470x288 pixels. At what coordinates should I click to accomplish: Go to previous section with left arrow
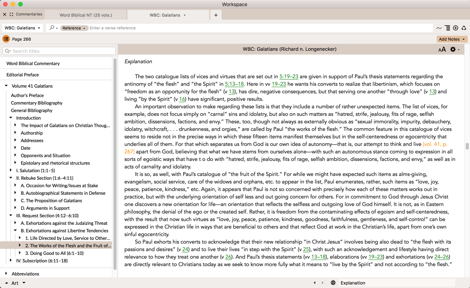click(x=315, y=283)
